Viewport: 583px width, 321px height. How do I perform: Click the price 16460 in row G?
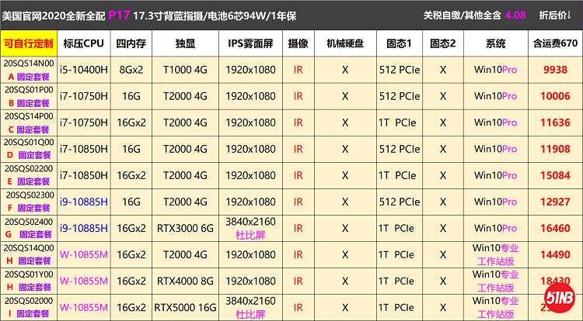pyautogui.click(x=555, y=229)
